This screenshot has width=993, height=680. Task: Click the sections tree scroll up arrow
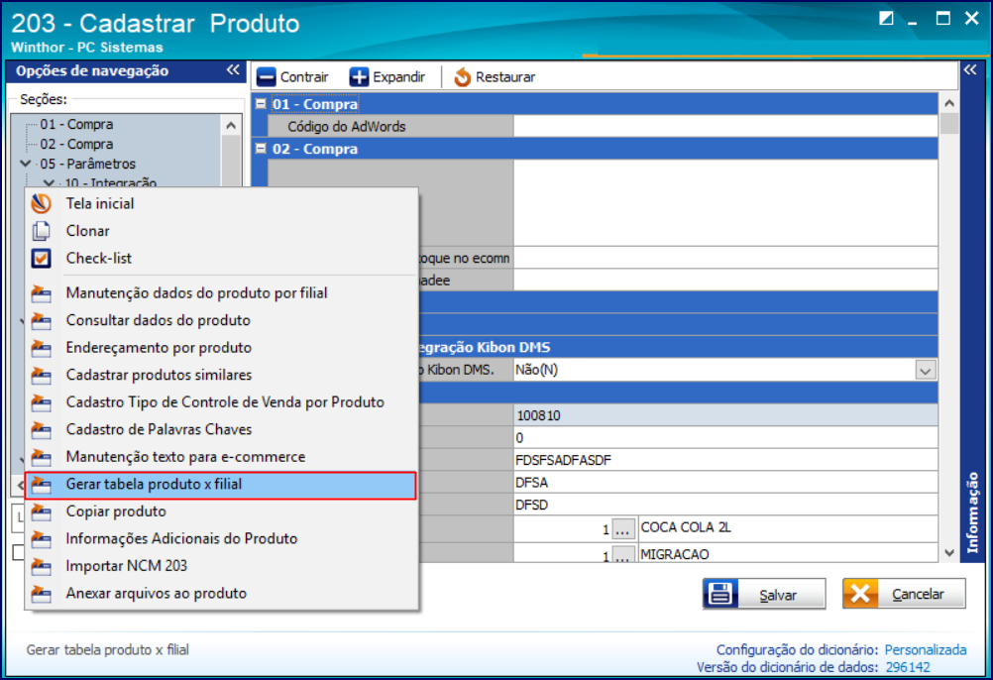[x=231, y=125]
